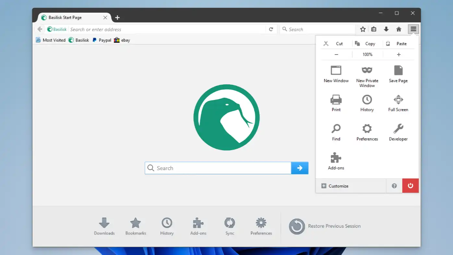453x255 pixels.
Task: Open the hamburger menu dropdown
Action: pyautogui.click(x=413, y=29)
